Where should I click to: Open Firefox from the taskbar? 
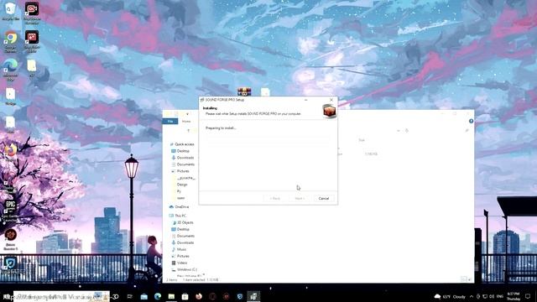click(199, 296)
